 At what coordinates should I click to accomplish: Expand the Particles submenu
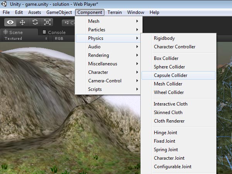click(x=108, y=30)
